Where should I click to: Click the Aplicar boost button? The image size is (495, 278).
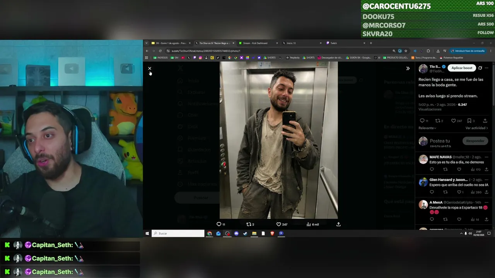point(462,68)
